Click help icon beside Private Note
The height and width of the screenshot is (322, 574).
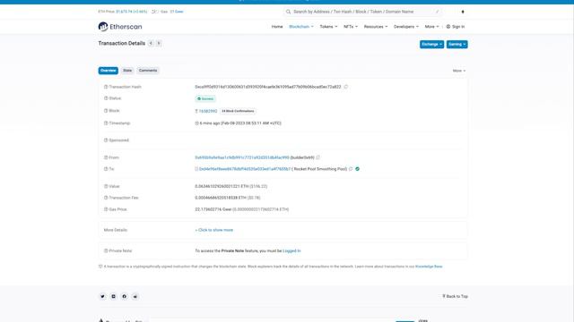point(106,250)
